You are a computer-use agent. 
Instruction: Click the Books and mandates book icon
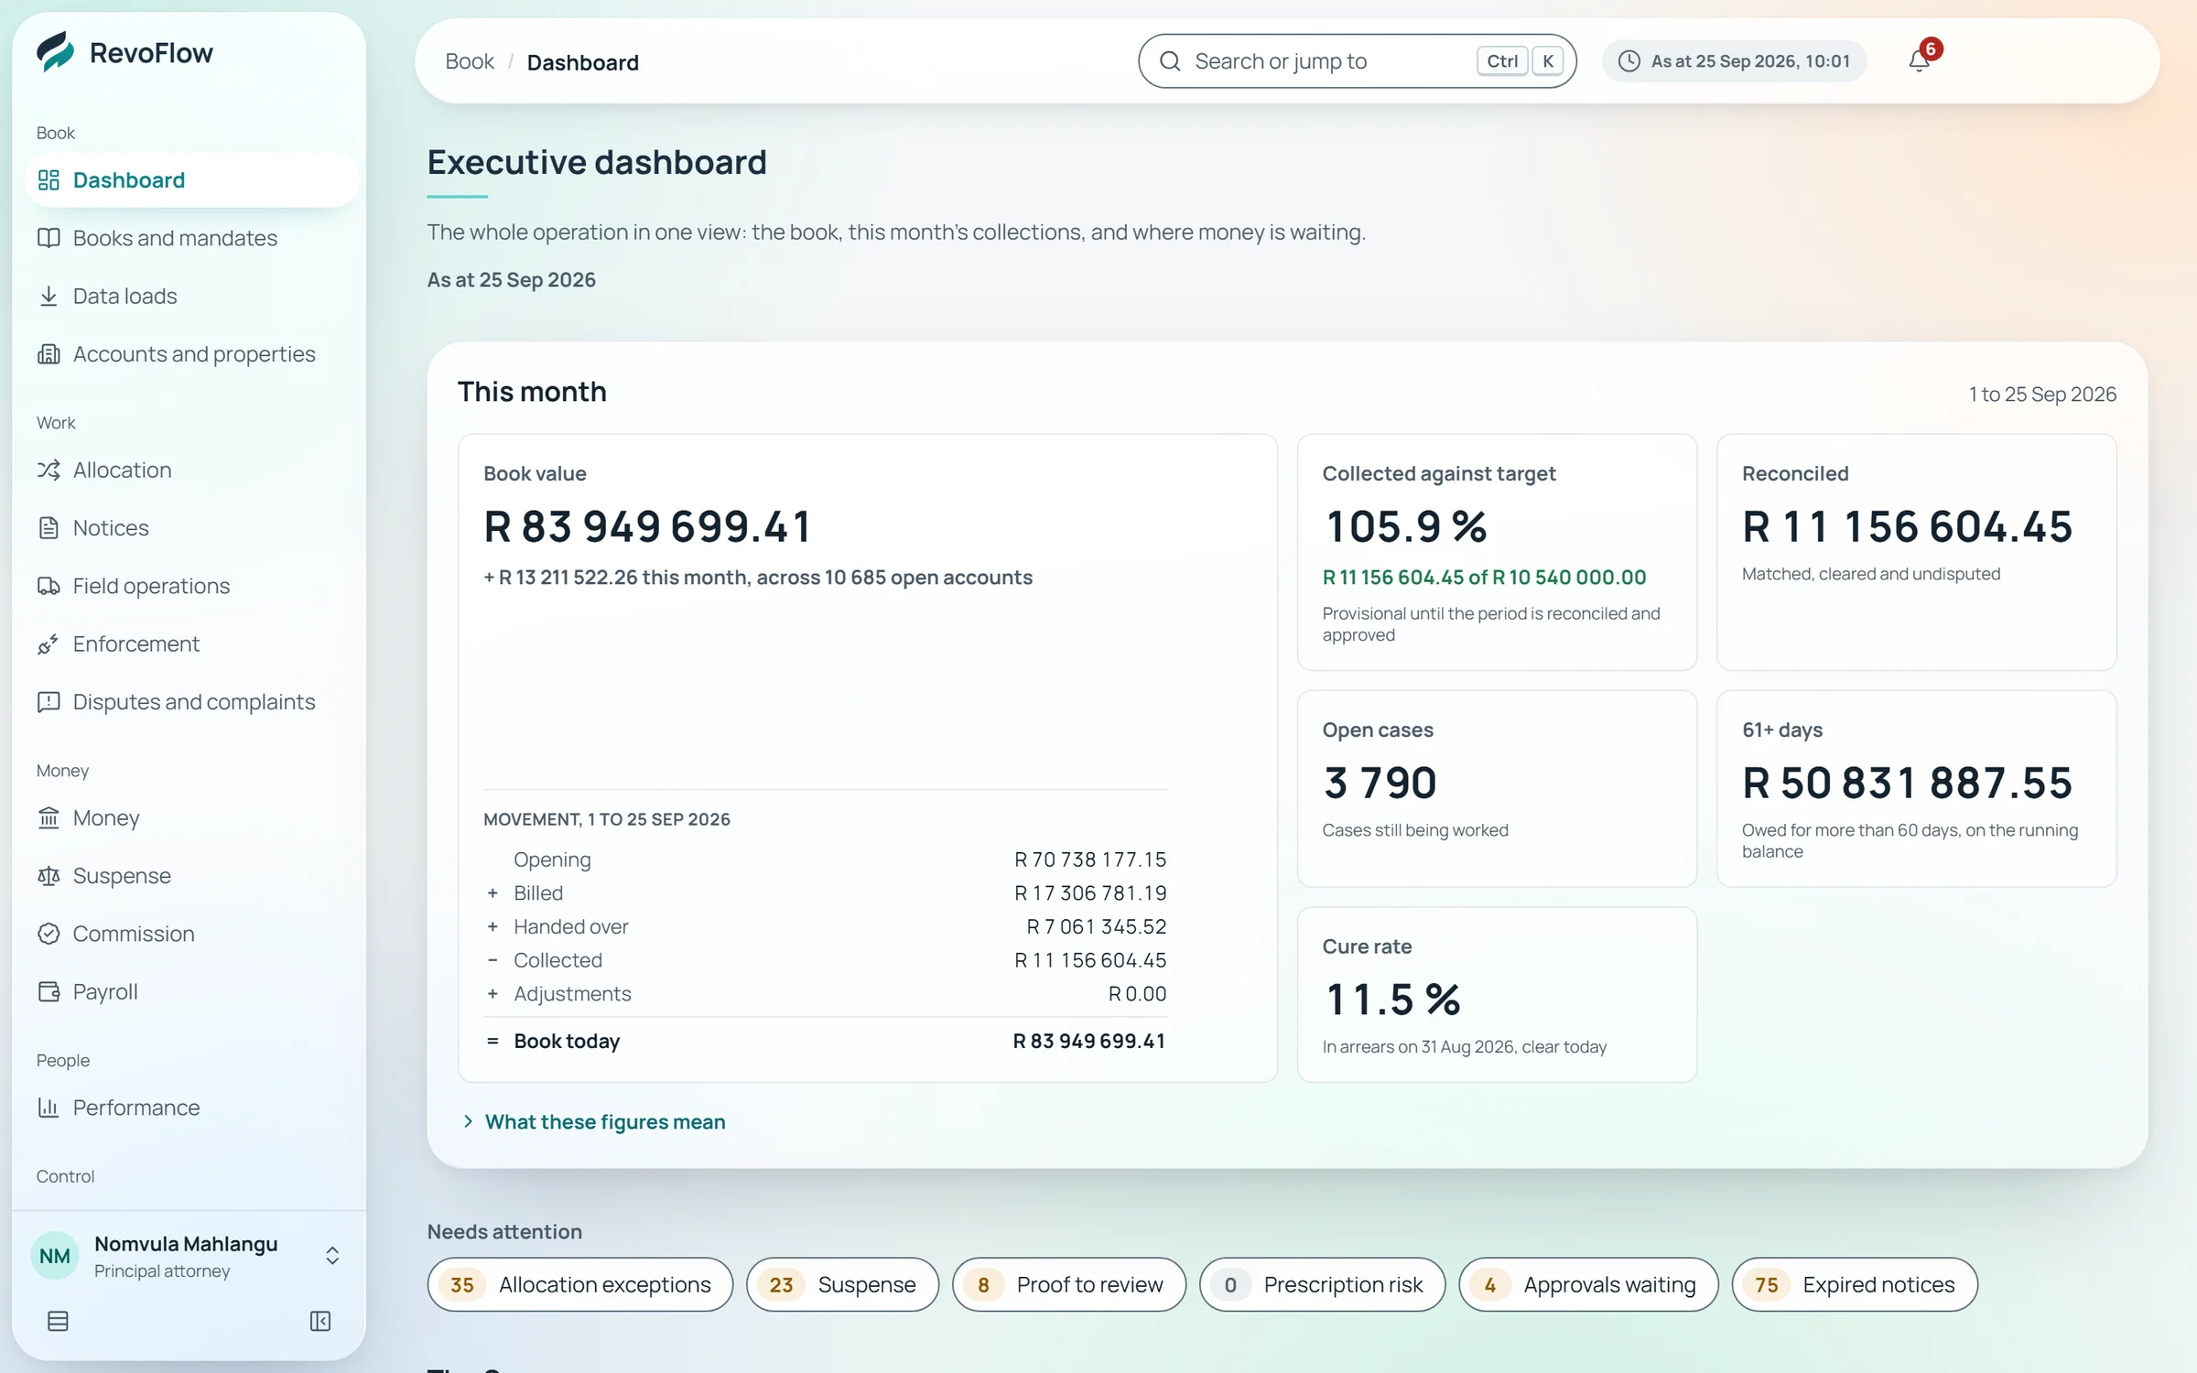click(x=49, y=238)
